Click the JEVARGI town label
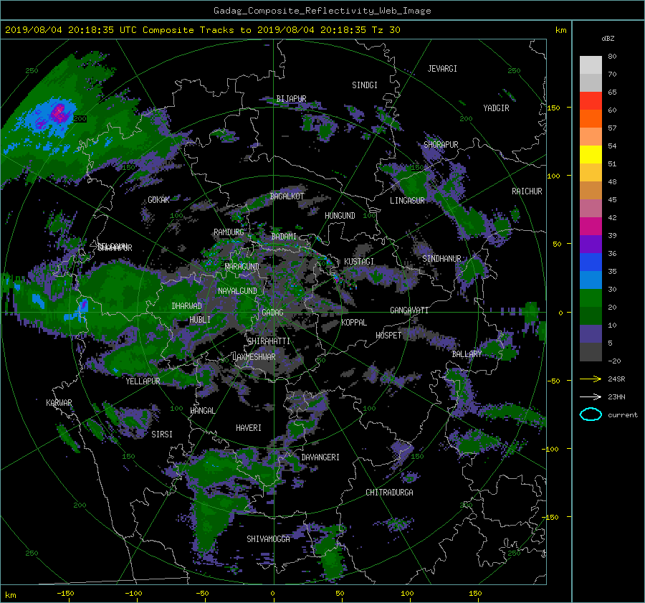This screenshot has height=603, width=645. pyautogui.click(x=442, y=69)
